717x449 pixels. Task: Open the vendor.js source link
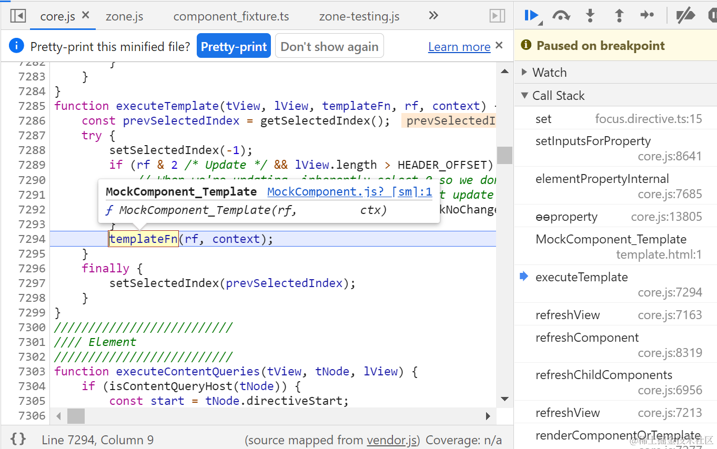pos(393,440)
